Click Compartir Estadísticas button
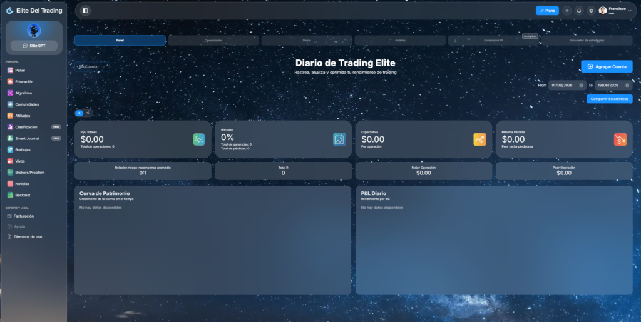Viewport: 641px width, 322px height. tap(610, 99)
